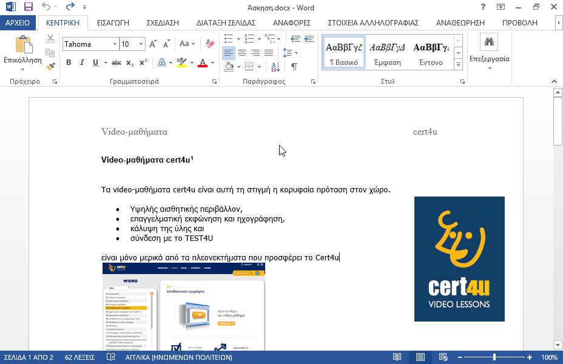Activate the Format Painter brush
This screenshot has width=563, height=364.
(x=50, y=66)
